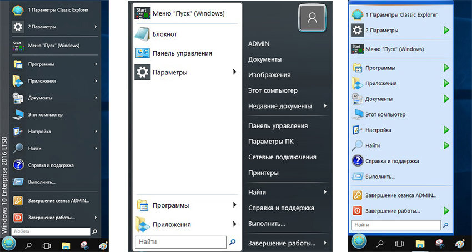Expand Завершение работы arrow in dark menu

click(96, 218)
